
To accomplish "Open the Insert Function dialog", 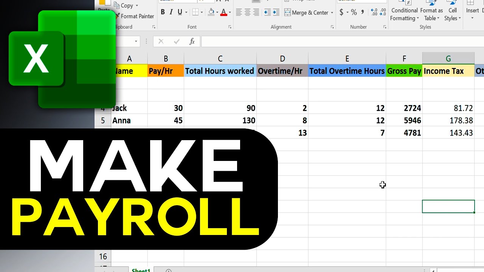I will (192, 42).
